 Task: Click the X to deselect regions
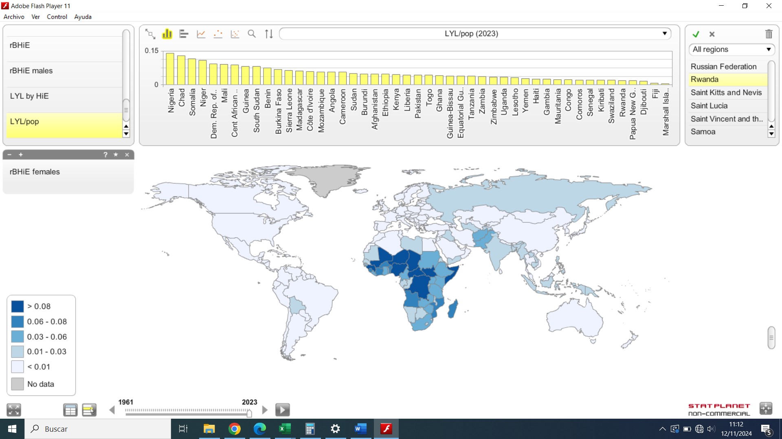[x=712, y=34]
